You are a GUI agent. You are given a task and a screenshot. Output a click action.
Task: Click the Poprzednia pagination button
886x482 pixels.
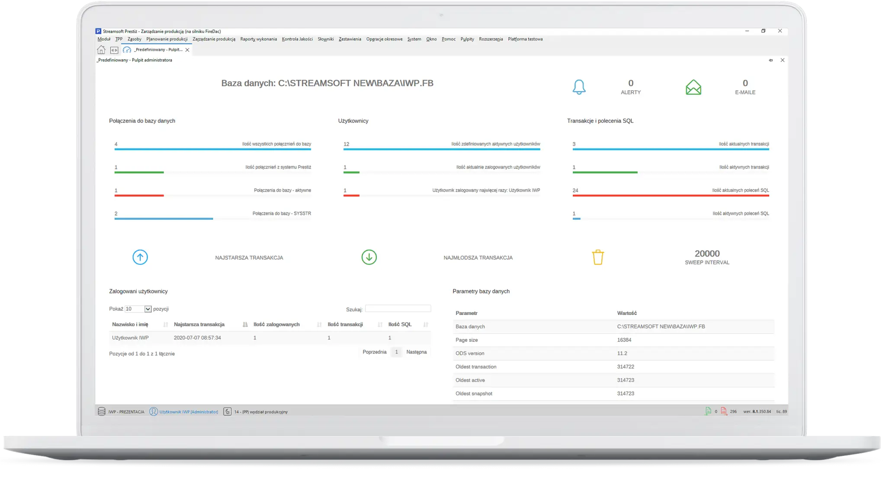click(374, 352)
